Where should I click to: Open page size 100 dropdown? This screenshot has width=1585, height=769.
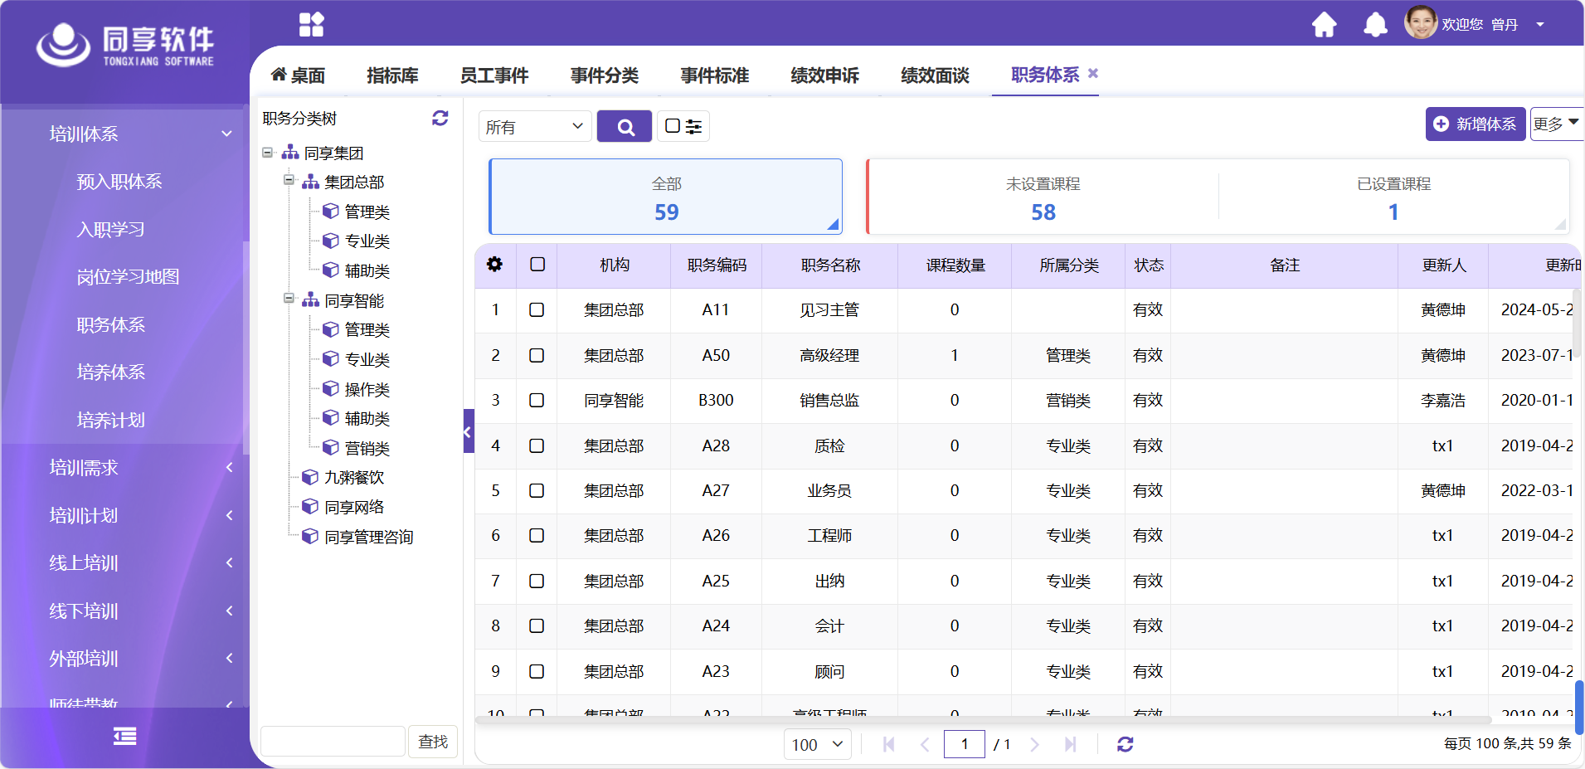[818, 745]
